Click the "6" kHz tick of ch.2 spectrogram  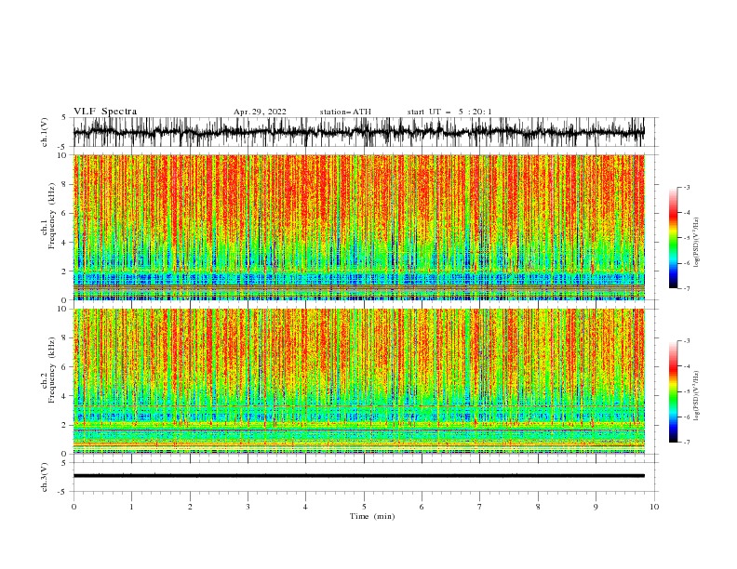[x=64, y=367]
